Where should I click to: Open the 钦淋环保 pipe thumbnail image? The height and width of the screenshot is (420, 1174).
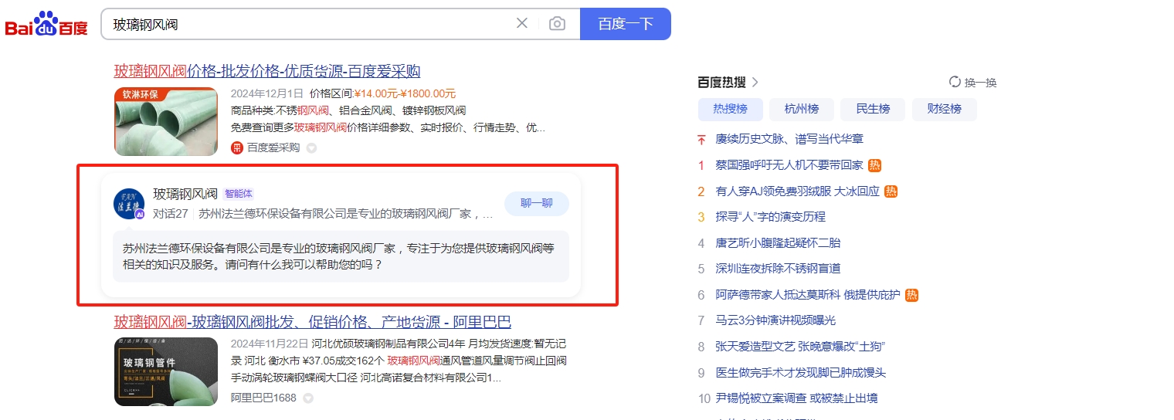166,121
